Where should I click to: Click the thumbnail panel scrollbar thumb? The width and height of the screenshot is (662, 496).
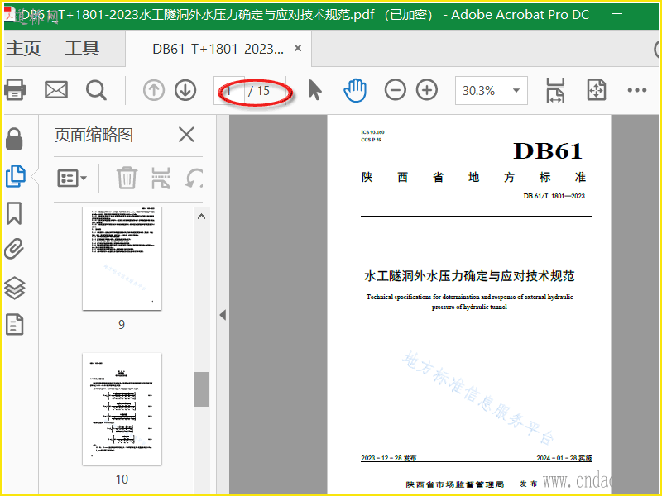coord(201,389)
